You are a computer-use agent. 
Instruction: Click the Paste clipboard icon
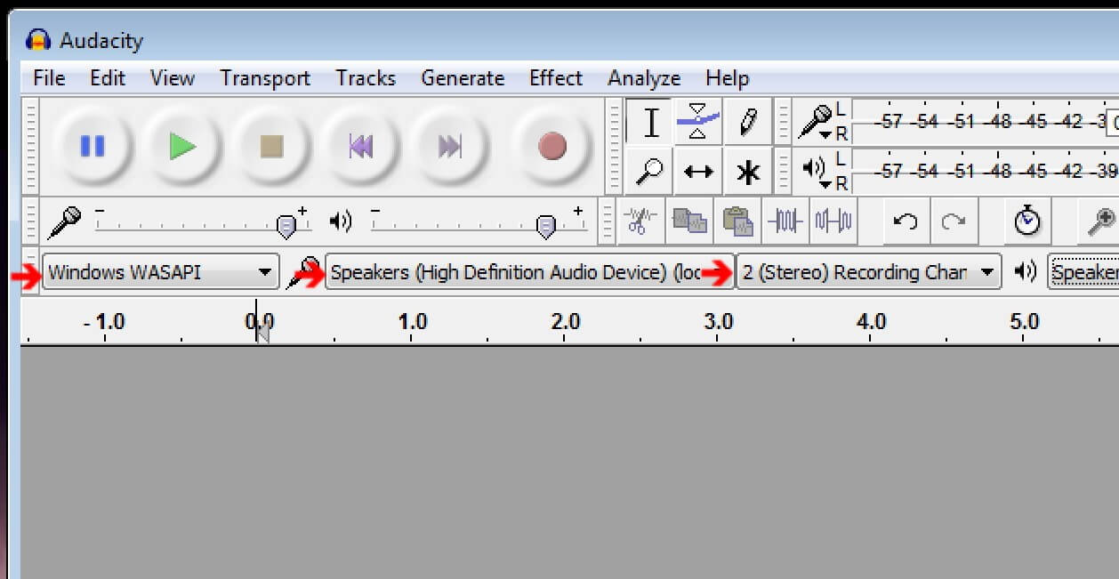737,221
